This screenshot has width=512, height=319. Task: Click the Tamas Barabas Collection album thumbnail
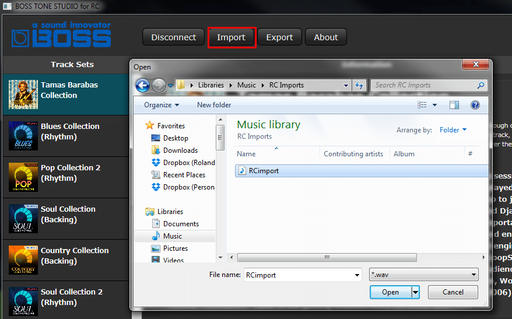(23, 94)
